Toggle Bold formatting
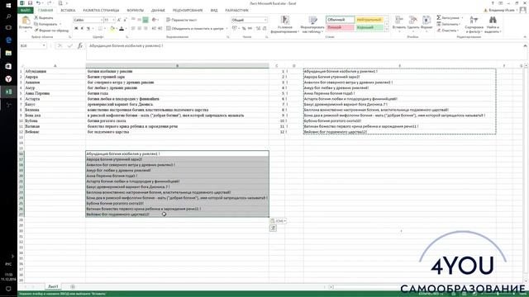 coord(76,29)
